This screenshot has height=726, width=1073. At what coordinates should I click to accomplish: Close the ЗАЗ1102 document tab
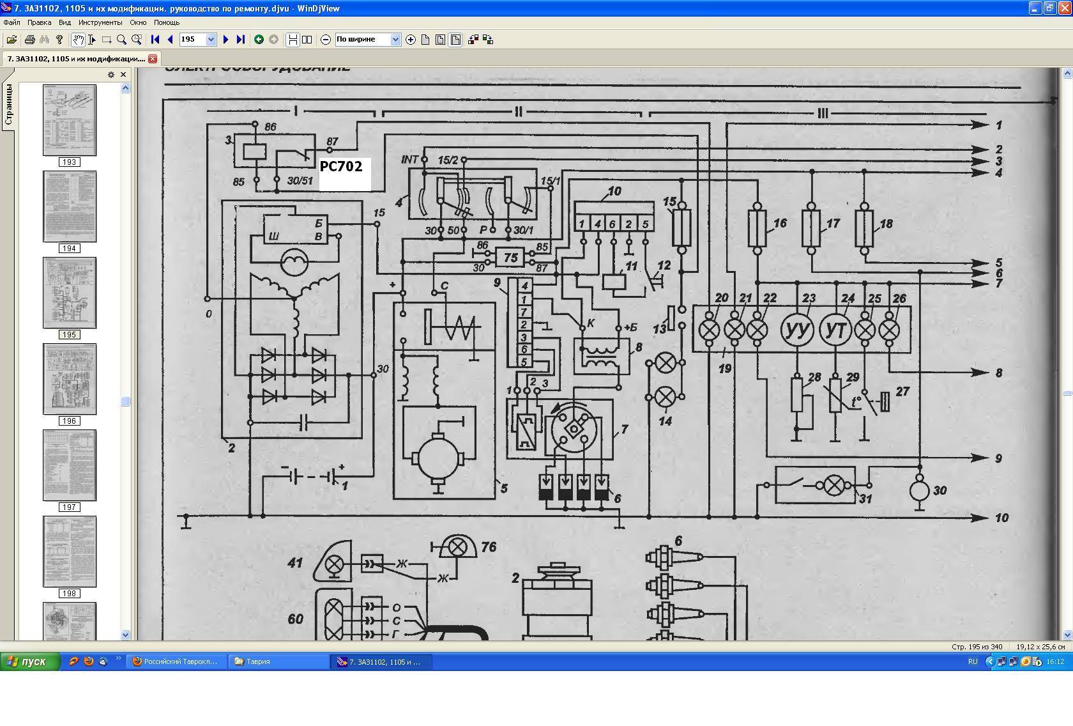point(153,59)
